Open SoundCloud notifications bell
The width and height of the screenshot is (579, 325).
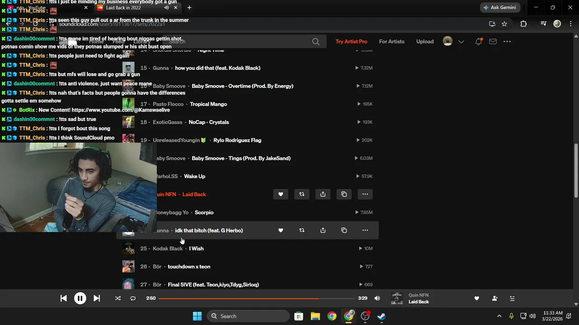coord(478,42)
